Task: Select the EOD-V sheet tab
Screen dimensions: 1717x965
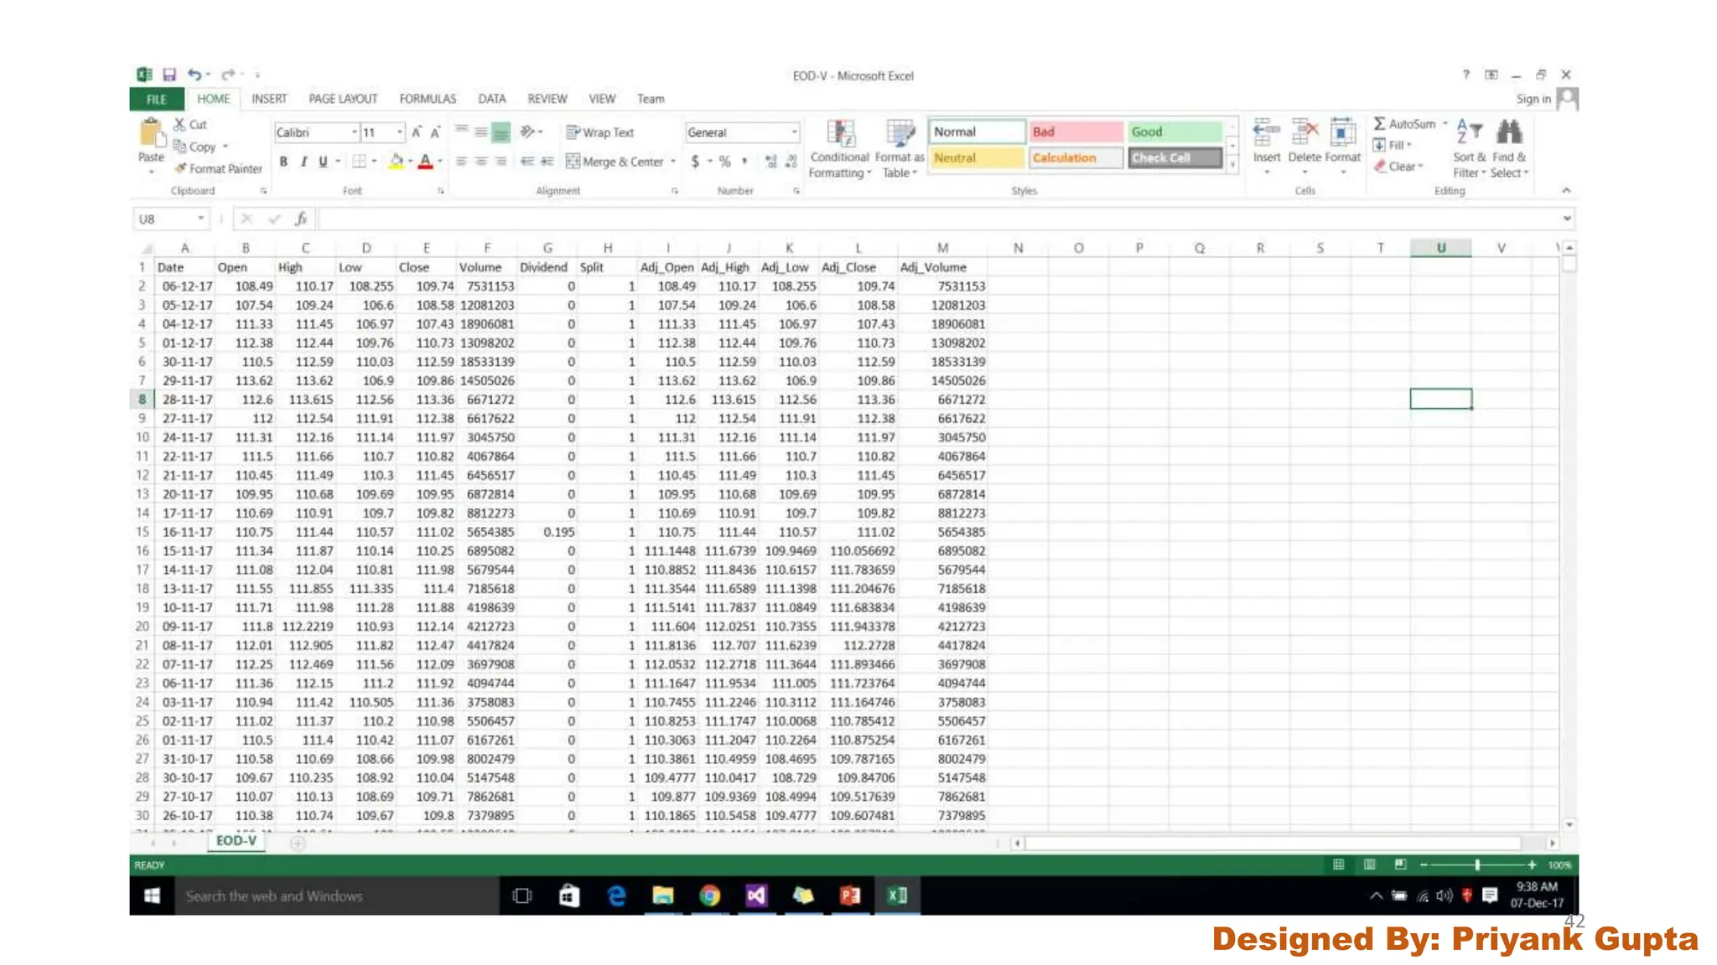Action: 236,841
